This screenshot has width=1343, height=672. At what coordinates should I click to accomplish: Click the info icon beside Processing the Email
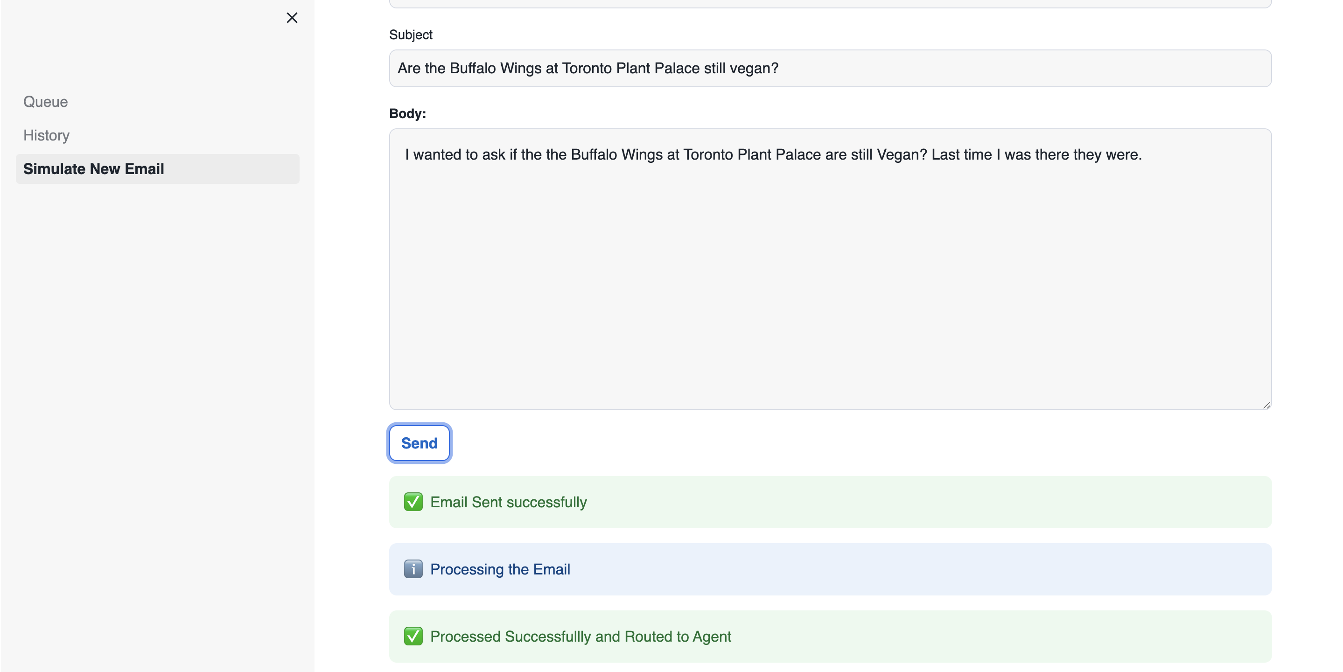[x=413, y=569]
